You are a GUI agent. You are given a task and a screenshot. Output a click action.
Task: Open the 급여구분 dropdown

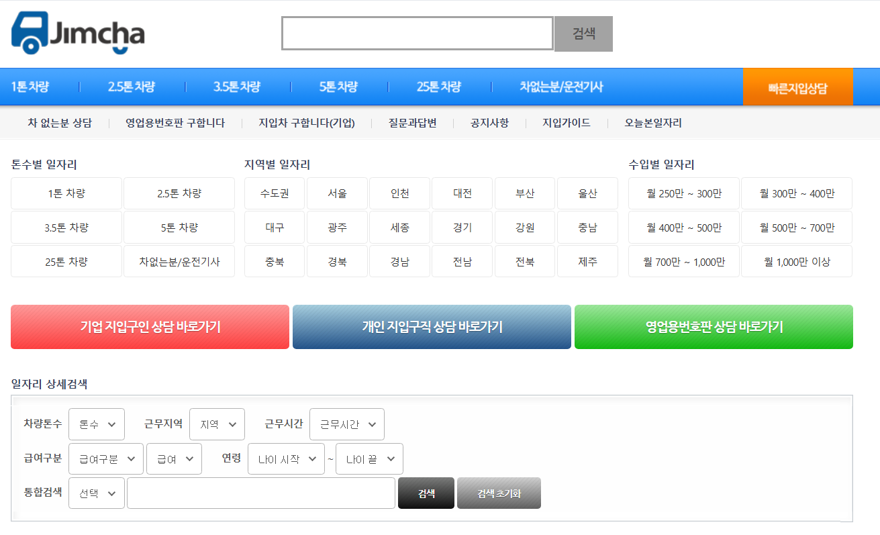106,459
